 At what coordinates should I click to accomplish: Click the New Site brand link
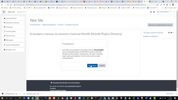(11, 12)
